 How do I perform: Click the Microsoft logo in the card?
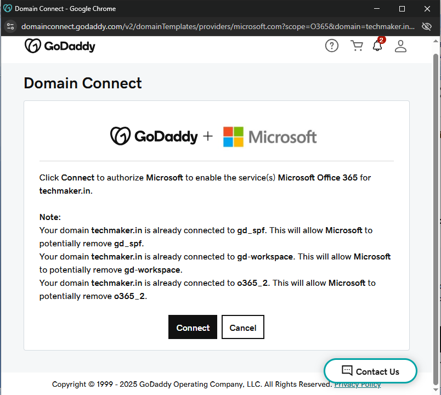click(x=270, y=137)
